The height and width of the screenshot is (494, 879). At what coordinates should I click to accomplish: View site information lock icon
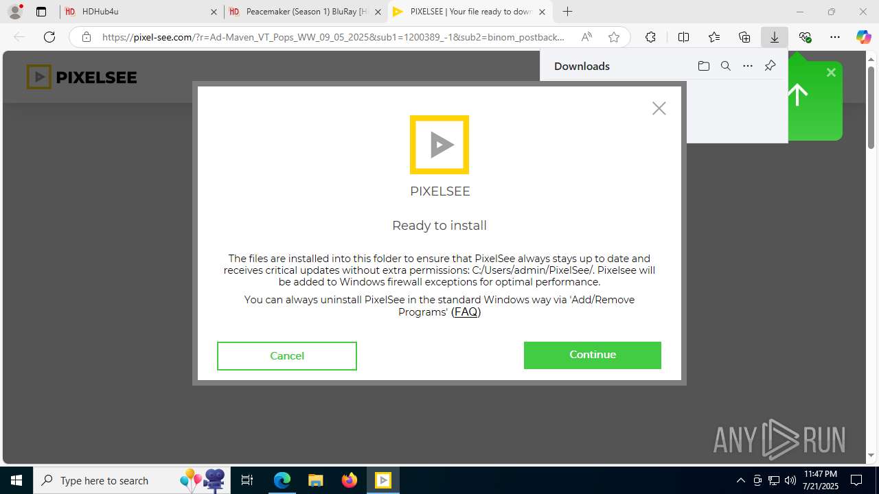(x=87, y=37)
